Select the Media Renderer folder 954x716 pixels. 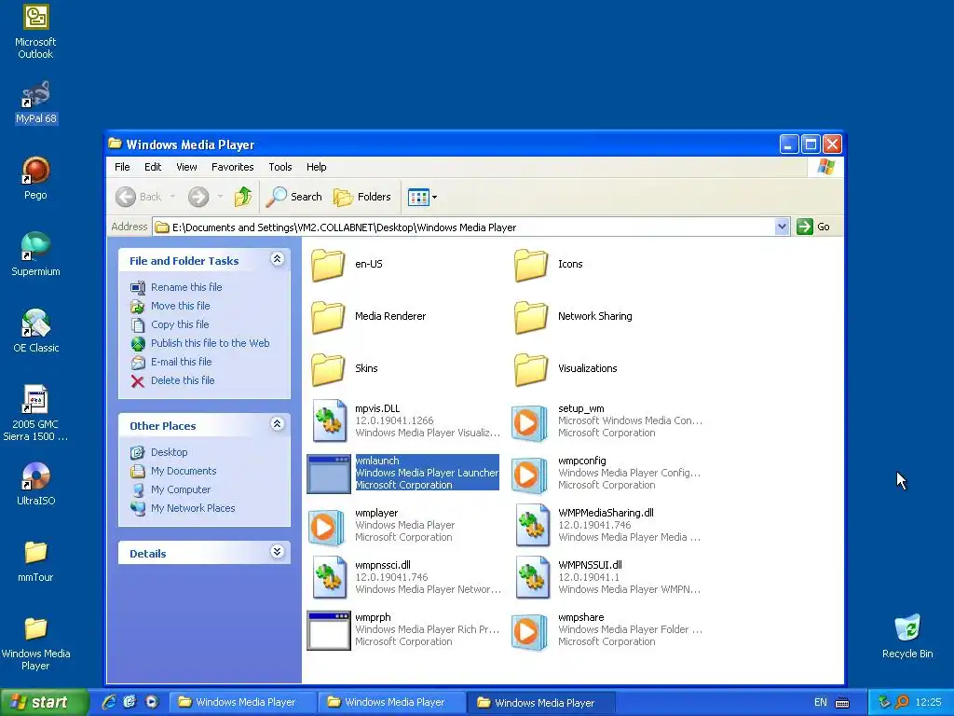pos(329,317)
